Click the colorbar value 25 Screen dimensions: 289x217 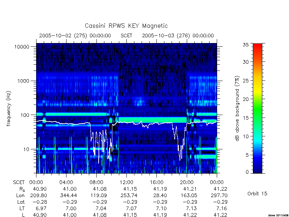click(x=246, y=80)
